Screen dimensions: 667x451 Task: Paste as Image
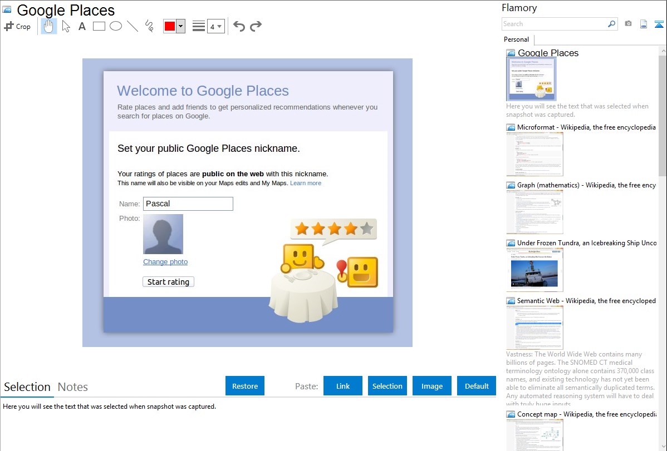pos(431,386)
